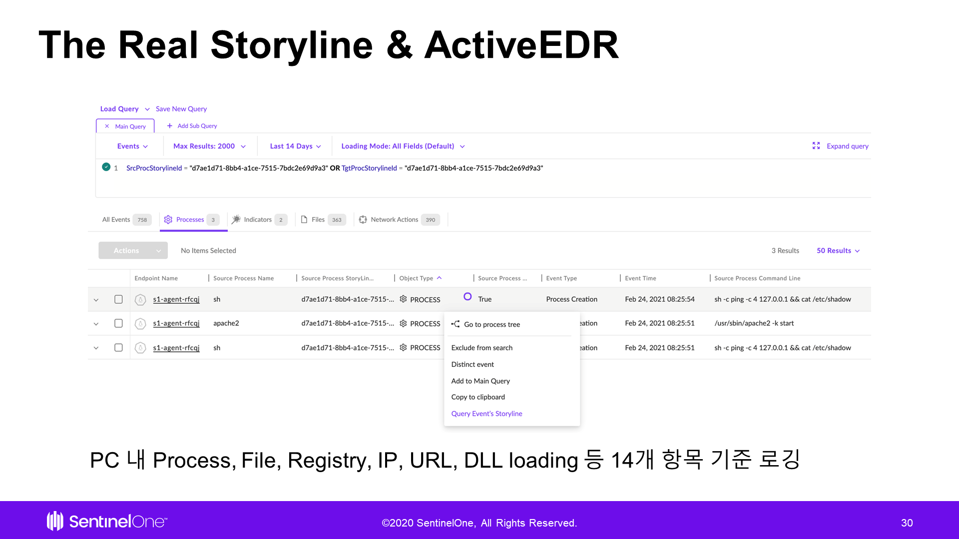Click the Processes tab gear icon
This screenshot has height=539, width=959.
click(168, 220)
